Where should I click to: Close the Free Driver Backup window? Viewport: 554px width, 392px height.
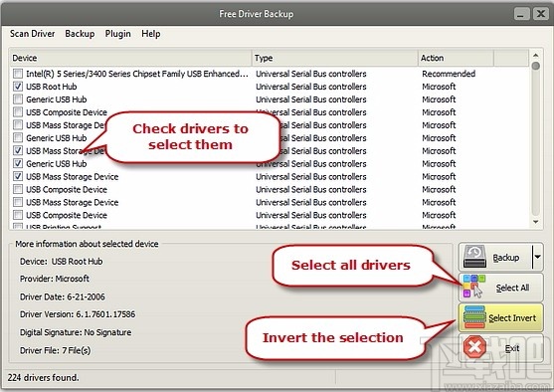(541, 14)
